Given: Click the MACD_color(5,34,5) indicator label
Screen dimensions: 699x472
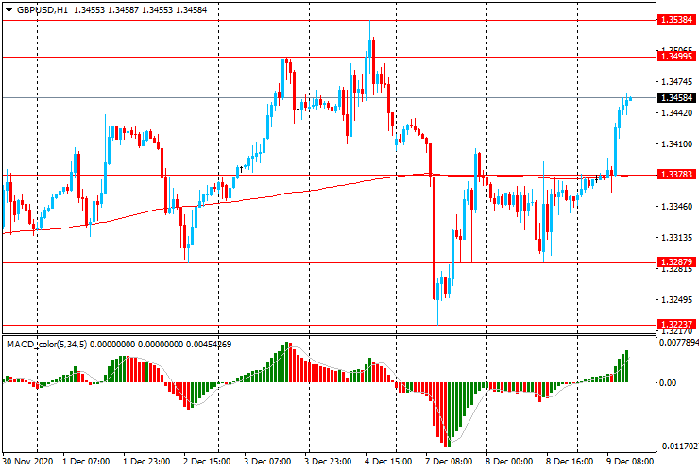Looking at the screenshot, I should coord(47,344).
